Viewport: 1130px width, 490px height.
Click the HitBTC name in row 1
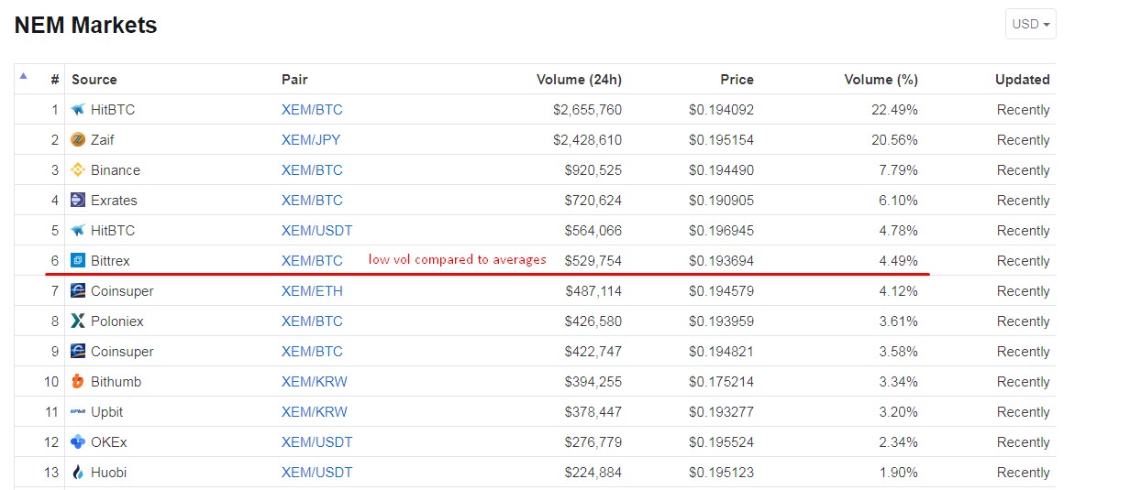click(113, 110)
